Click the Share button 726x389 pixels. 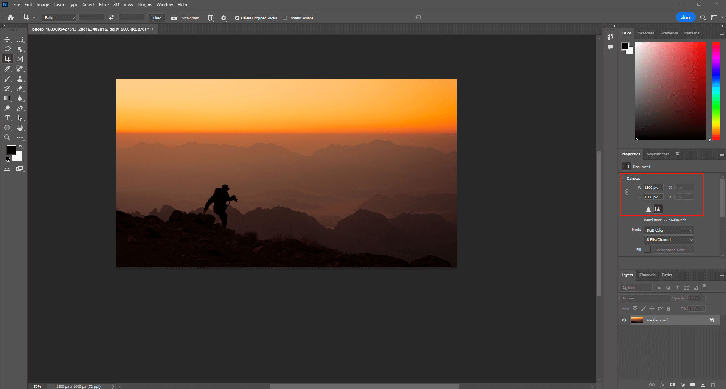click(x=685, y=17)
